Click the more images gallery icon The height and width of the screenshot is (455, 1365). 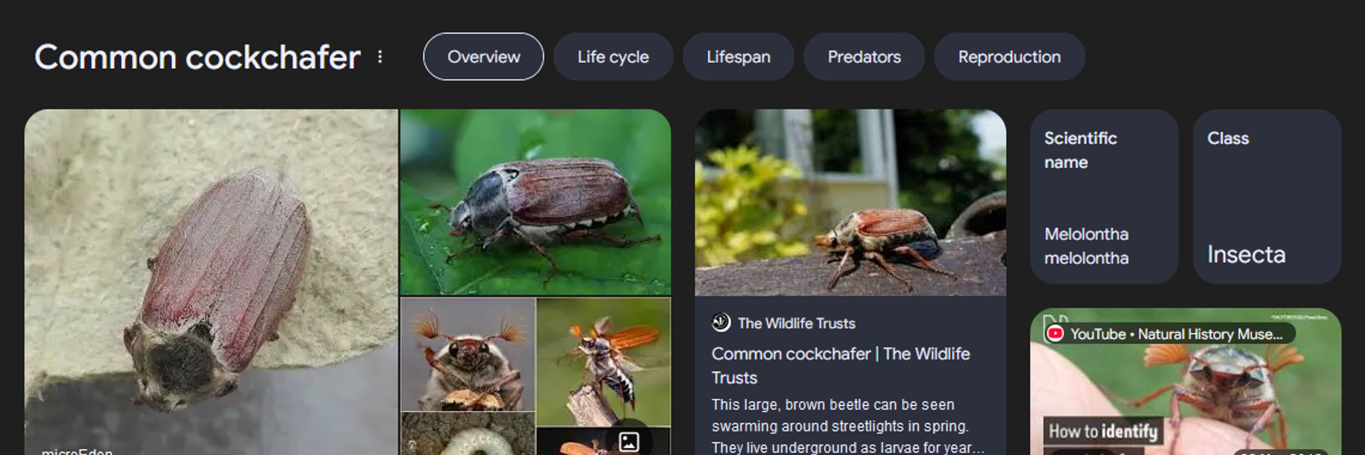[628, 441]
